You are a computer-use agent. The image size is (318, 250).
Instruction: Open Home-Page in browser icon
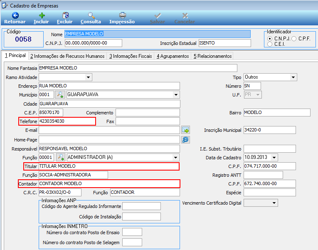tap(185, 140)
